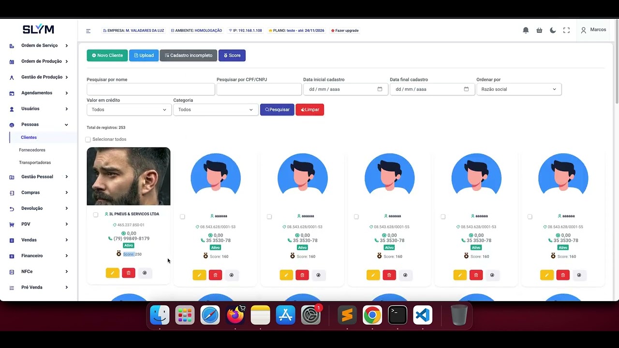This screenshot has height=348, width=619.
Task: Click the red Limpar button
Action: point(310,110)
